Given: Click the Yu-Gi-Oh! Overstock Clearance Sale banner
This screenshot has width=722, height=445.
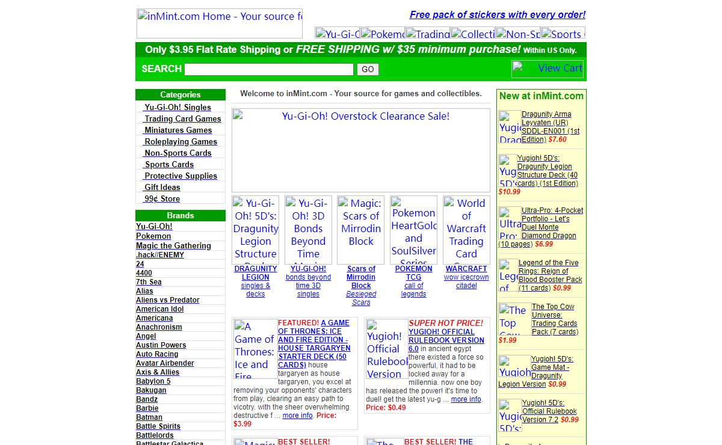Looking at the screenshot, I should click(x=361, y=150).
